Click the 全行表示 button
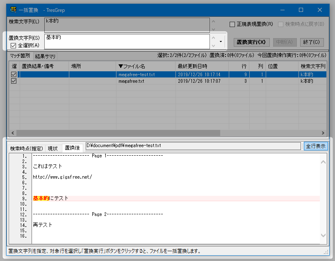 316,146
